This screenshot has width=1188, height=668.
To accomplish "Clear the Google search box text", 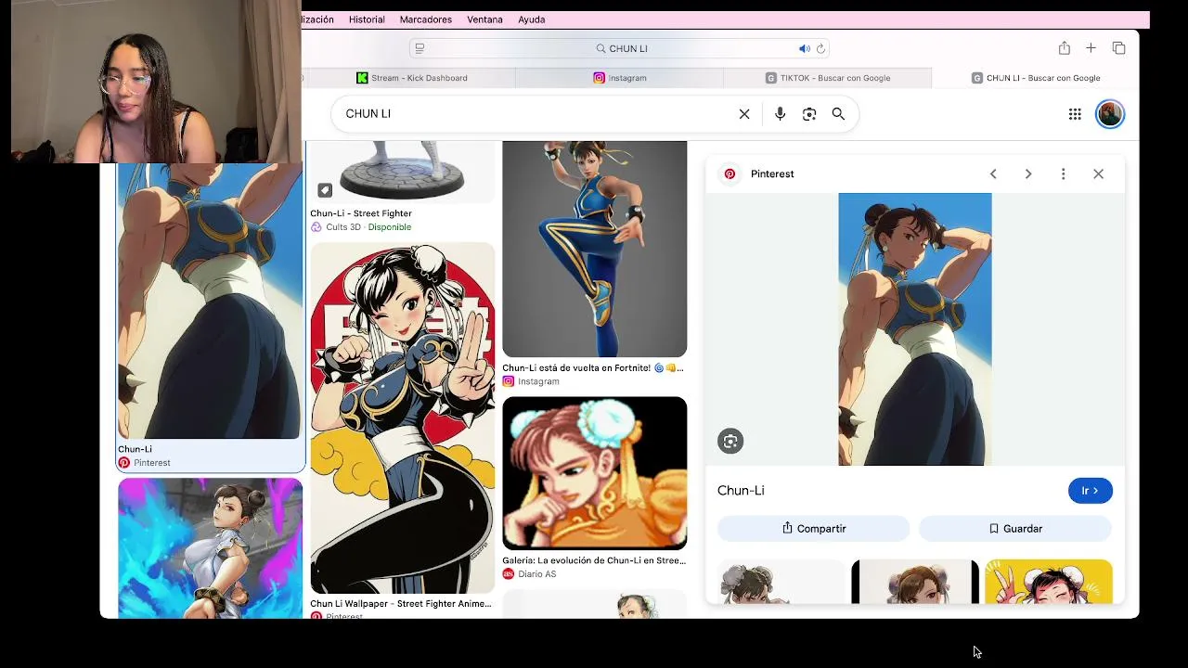I will [x=744, y=114].
